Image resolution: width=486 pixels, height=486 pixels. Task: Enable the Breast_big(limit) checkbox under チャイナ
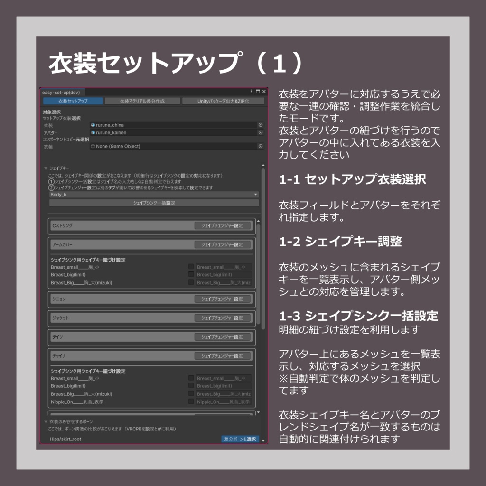pos(191,386)
